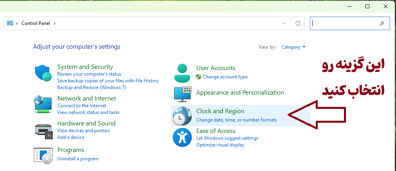Select Change account type link
396x171 pixels.
pyautogui.click(x=225, y=77)
